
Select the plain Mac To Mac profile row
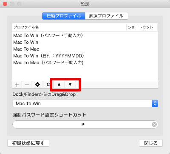point(85,49)
